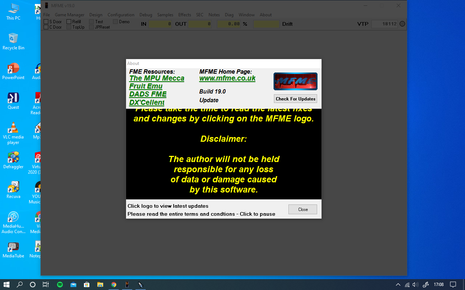This screenshot has height=290, width=465.
Task: Open MediaHuman Audio Converter desktop icon
Action: point(13,222)
